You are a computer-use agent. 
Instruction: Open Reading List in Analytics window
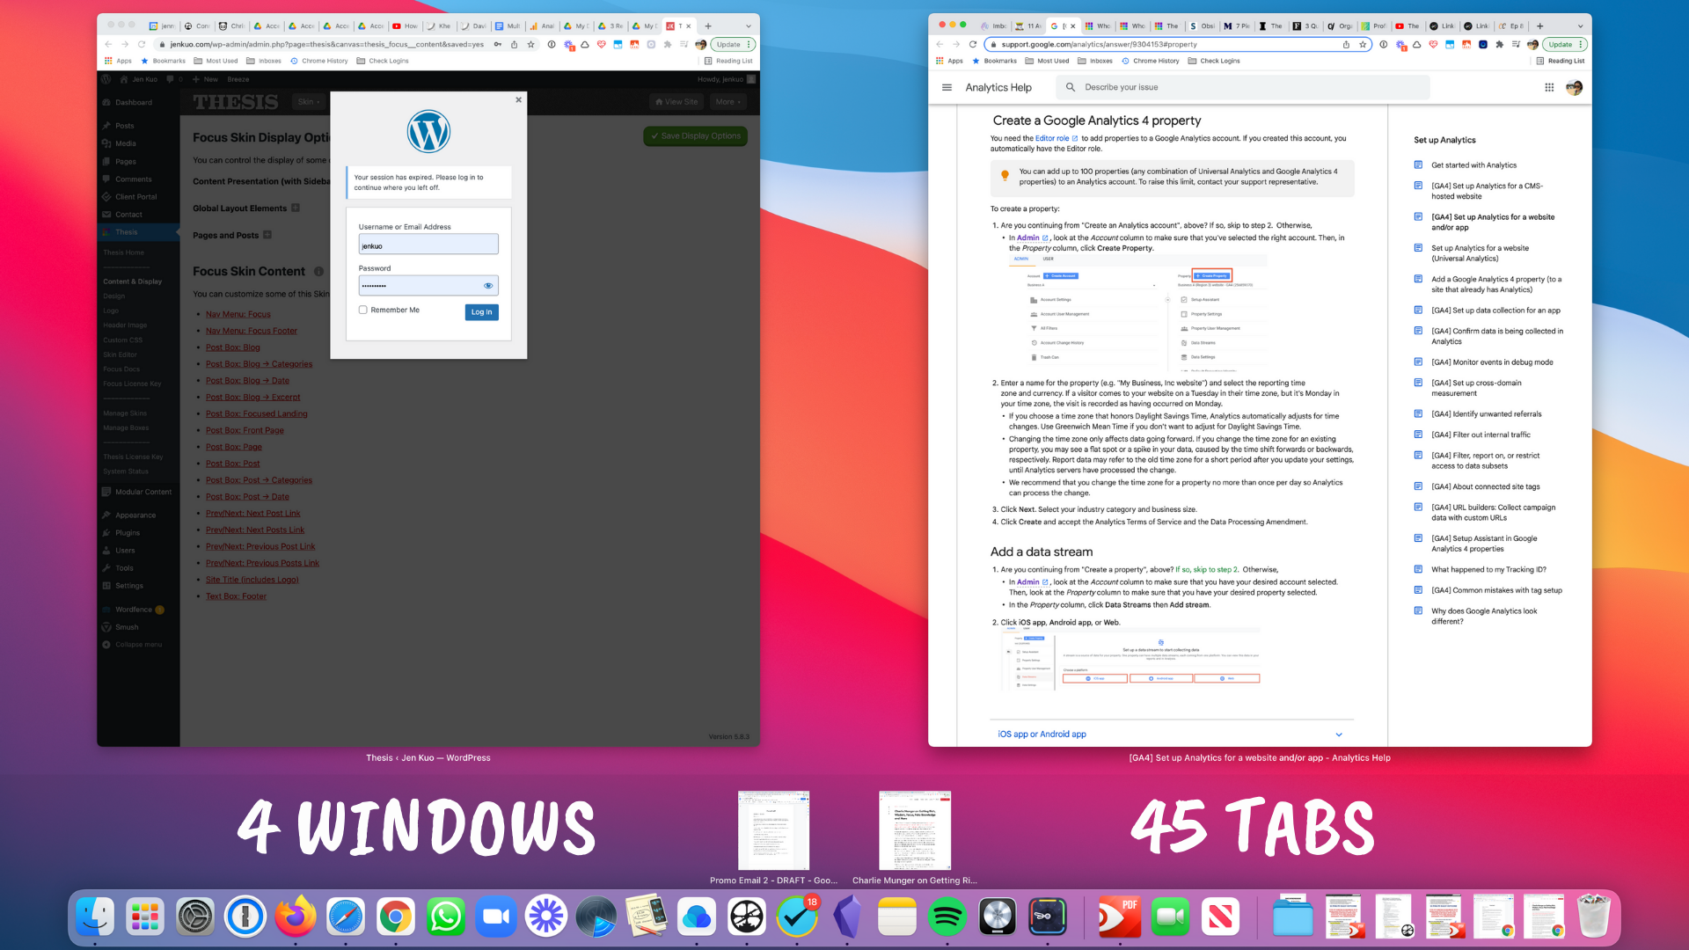(1561, 62)
